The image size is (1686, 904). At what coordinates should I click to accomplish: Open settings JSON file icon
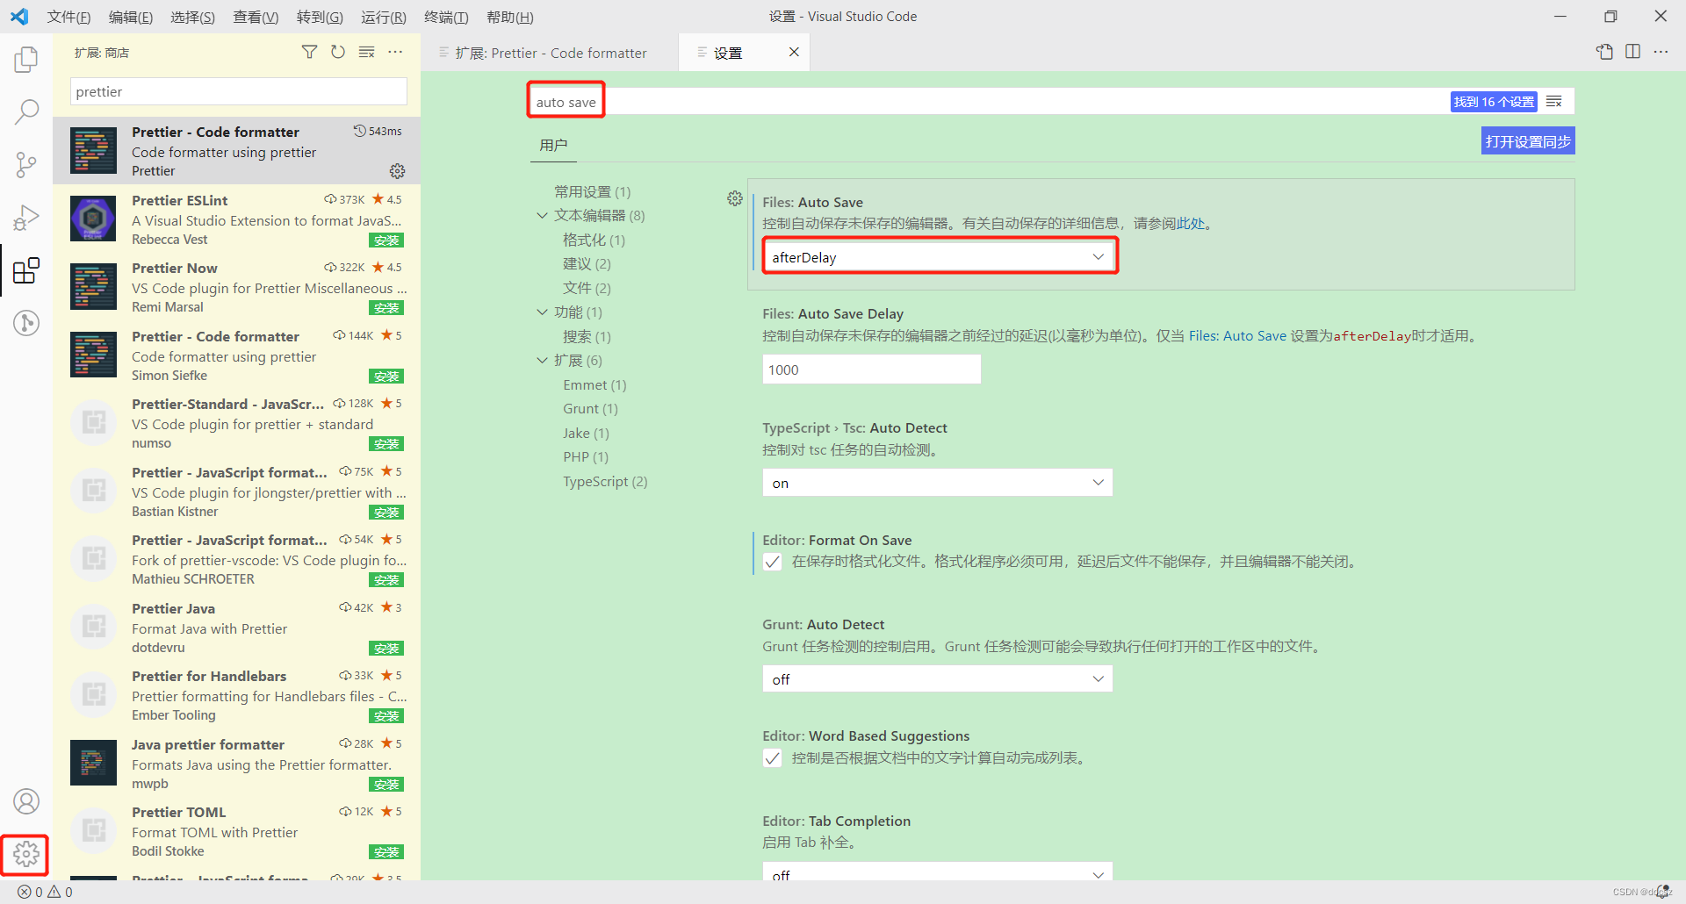pyautogui.click(x=1604, y=52)
